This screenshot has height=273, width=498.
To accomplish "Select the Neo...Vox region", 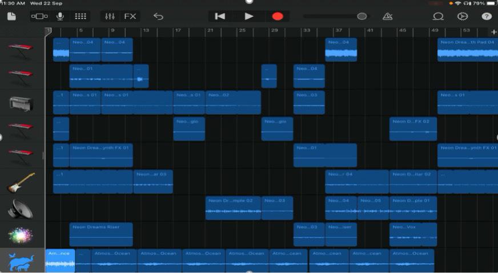I will pyautogui.click(x=413, y=234).
